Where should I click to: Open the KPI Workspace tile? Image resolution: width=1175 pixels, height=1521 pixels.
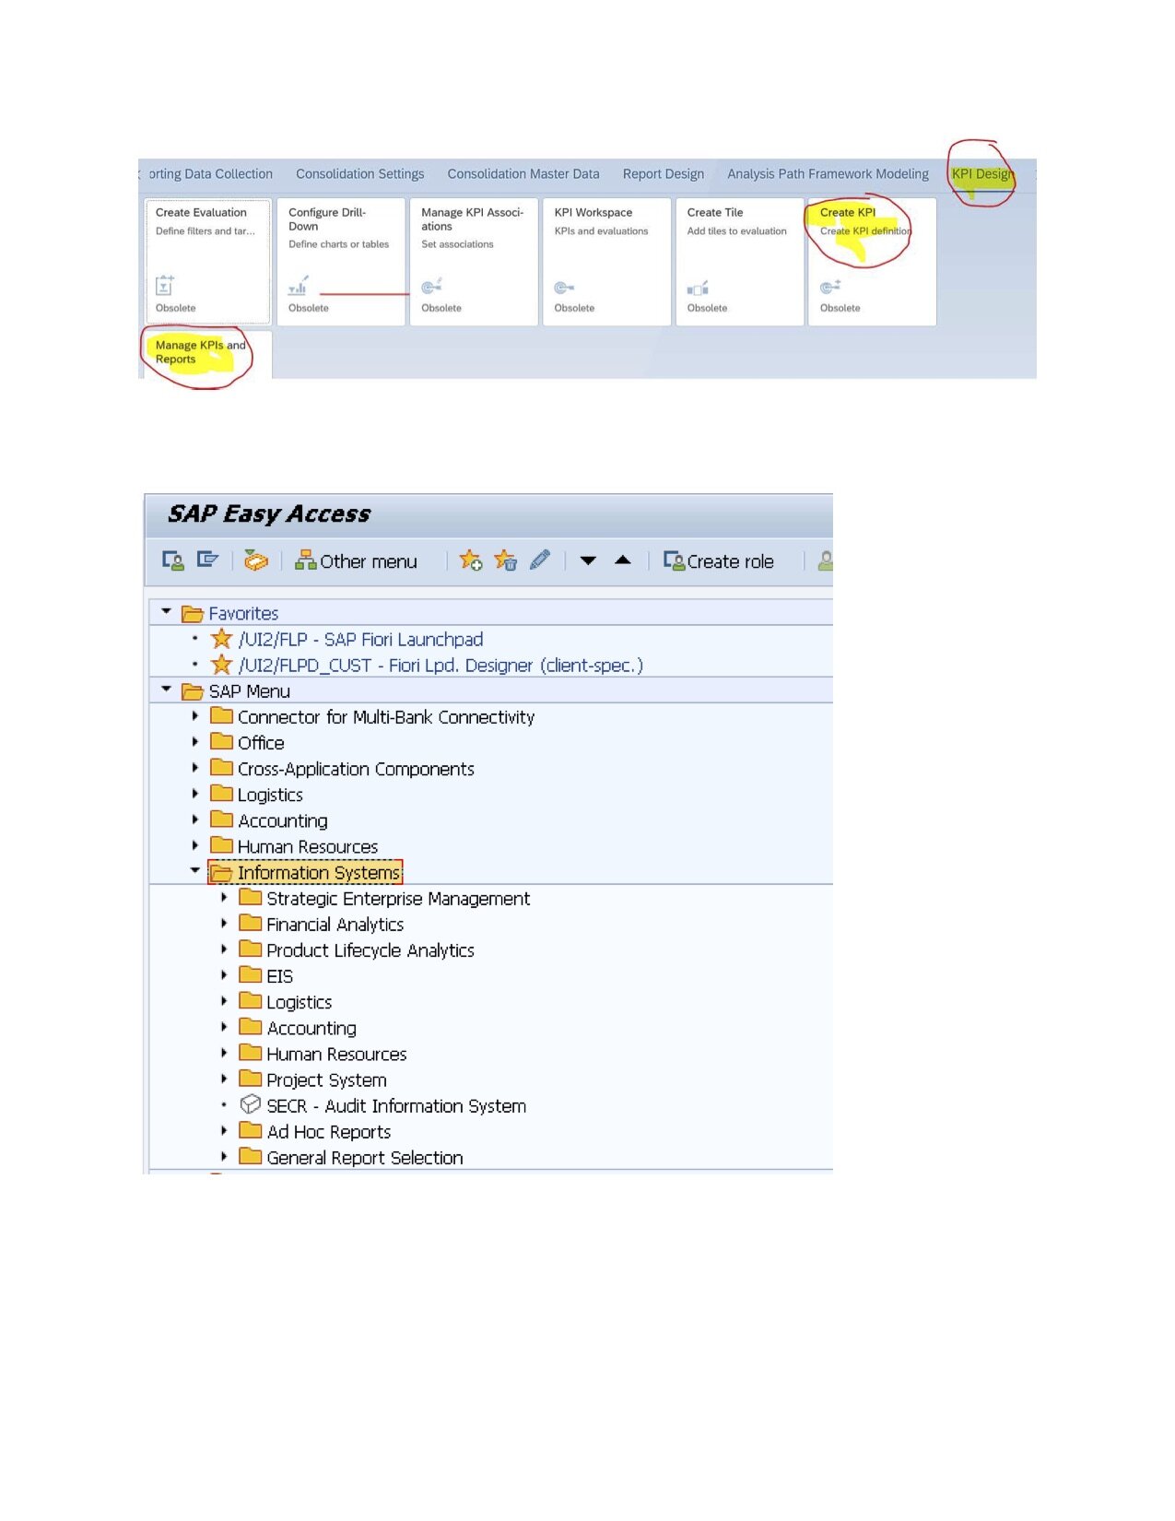point(606,262)
